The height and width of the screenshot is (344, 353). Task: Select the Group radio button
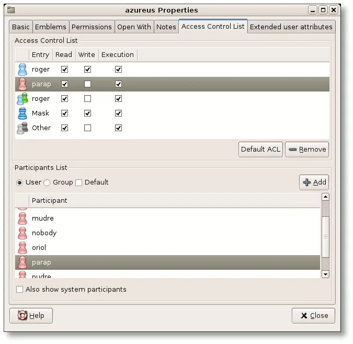(x=47, y=182)
